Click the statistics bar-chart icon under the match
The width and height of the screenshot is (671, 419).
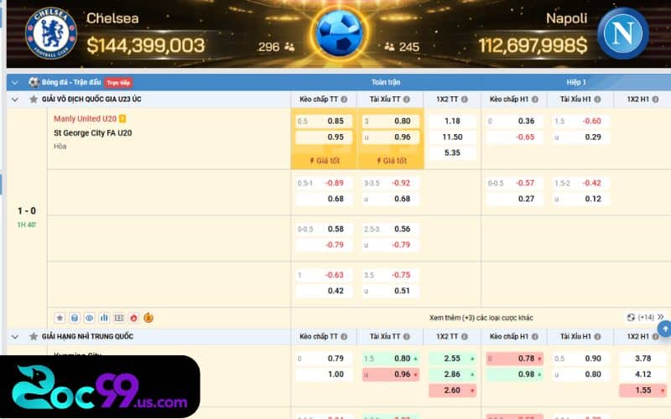(104, 318)
